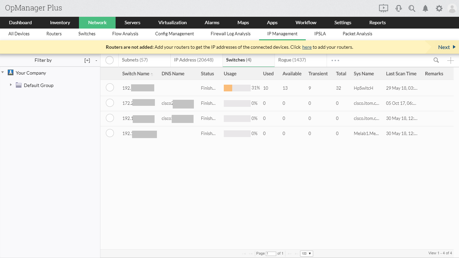Click the HpSwitcH sys name cell
Screen dimensions: 459x258
(364, 88)
